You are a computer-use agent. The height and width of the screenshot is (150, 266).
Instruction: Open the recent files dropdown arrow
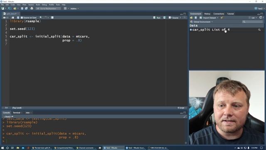(x=18, y=8)
